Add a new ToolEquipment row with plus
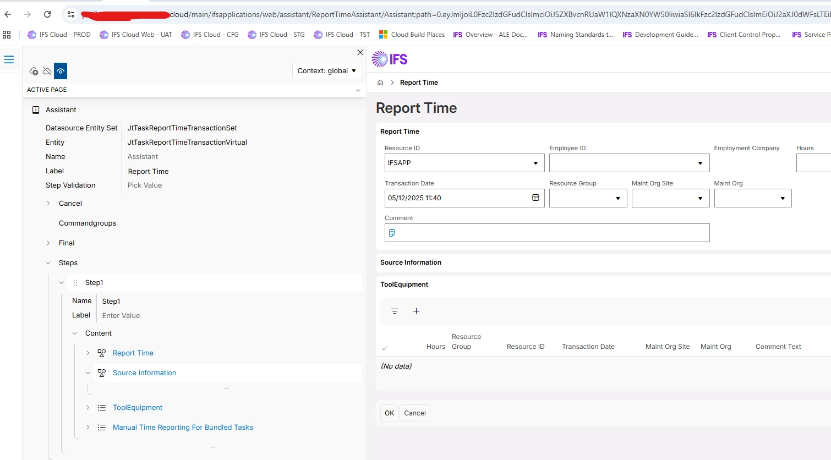This screenshot has width=831, height=460. (x=417, y=311)
